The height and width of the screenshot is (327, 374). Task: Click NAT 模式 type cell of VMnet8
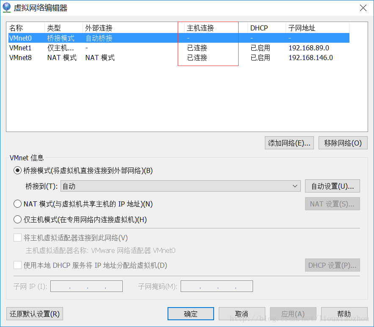(62, 58)
